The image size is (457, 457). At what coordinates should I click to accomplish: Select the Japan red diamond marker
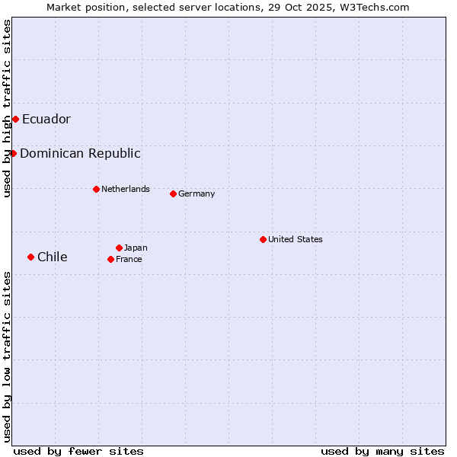[x=119, y=248]
